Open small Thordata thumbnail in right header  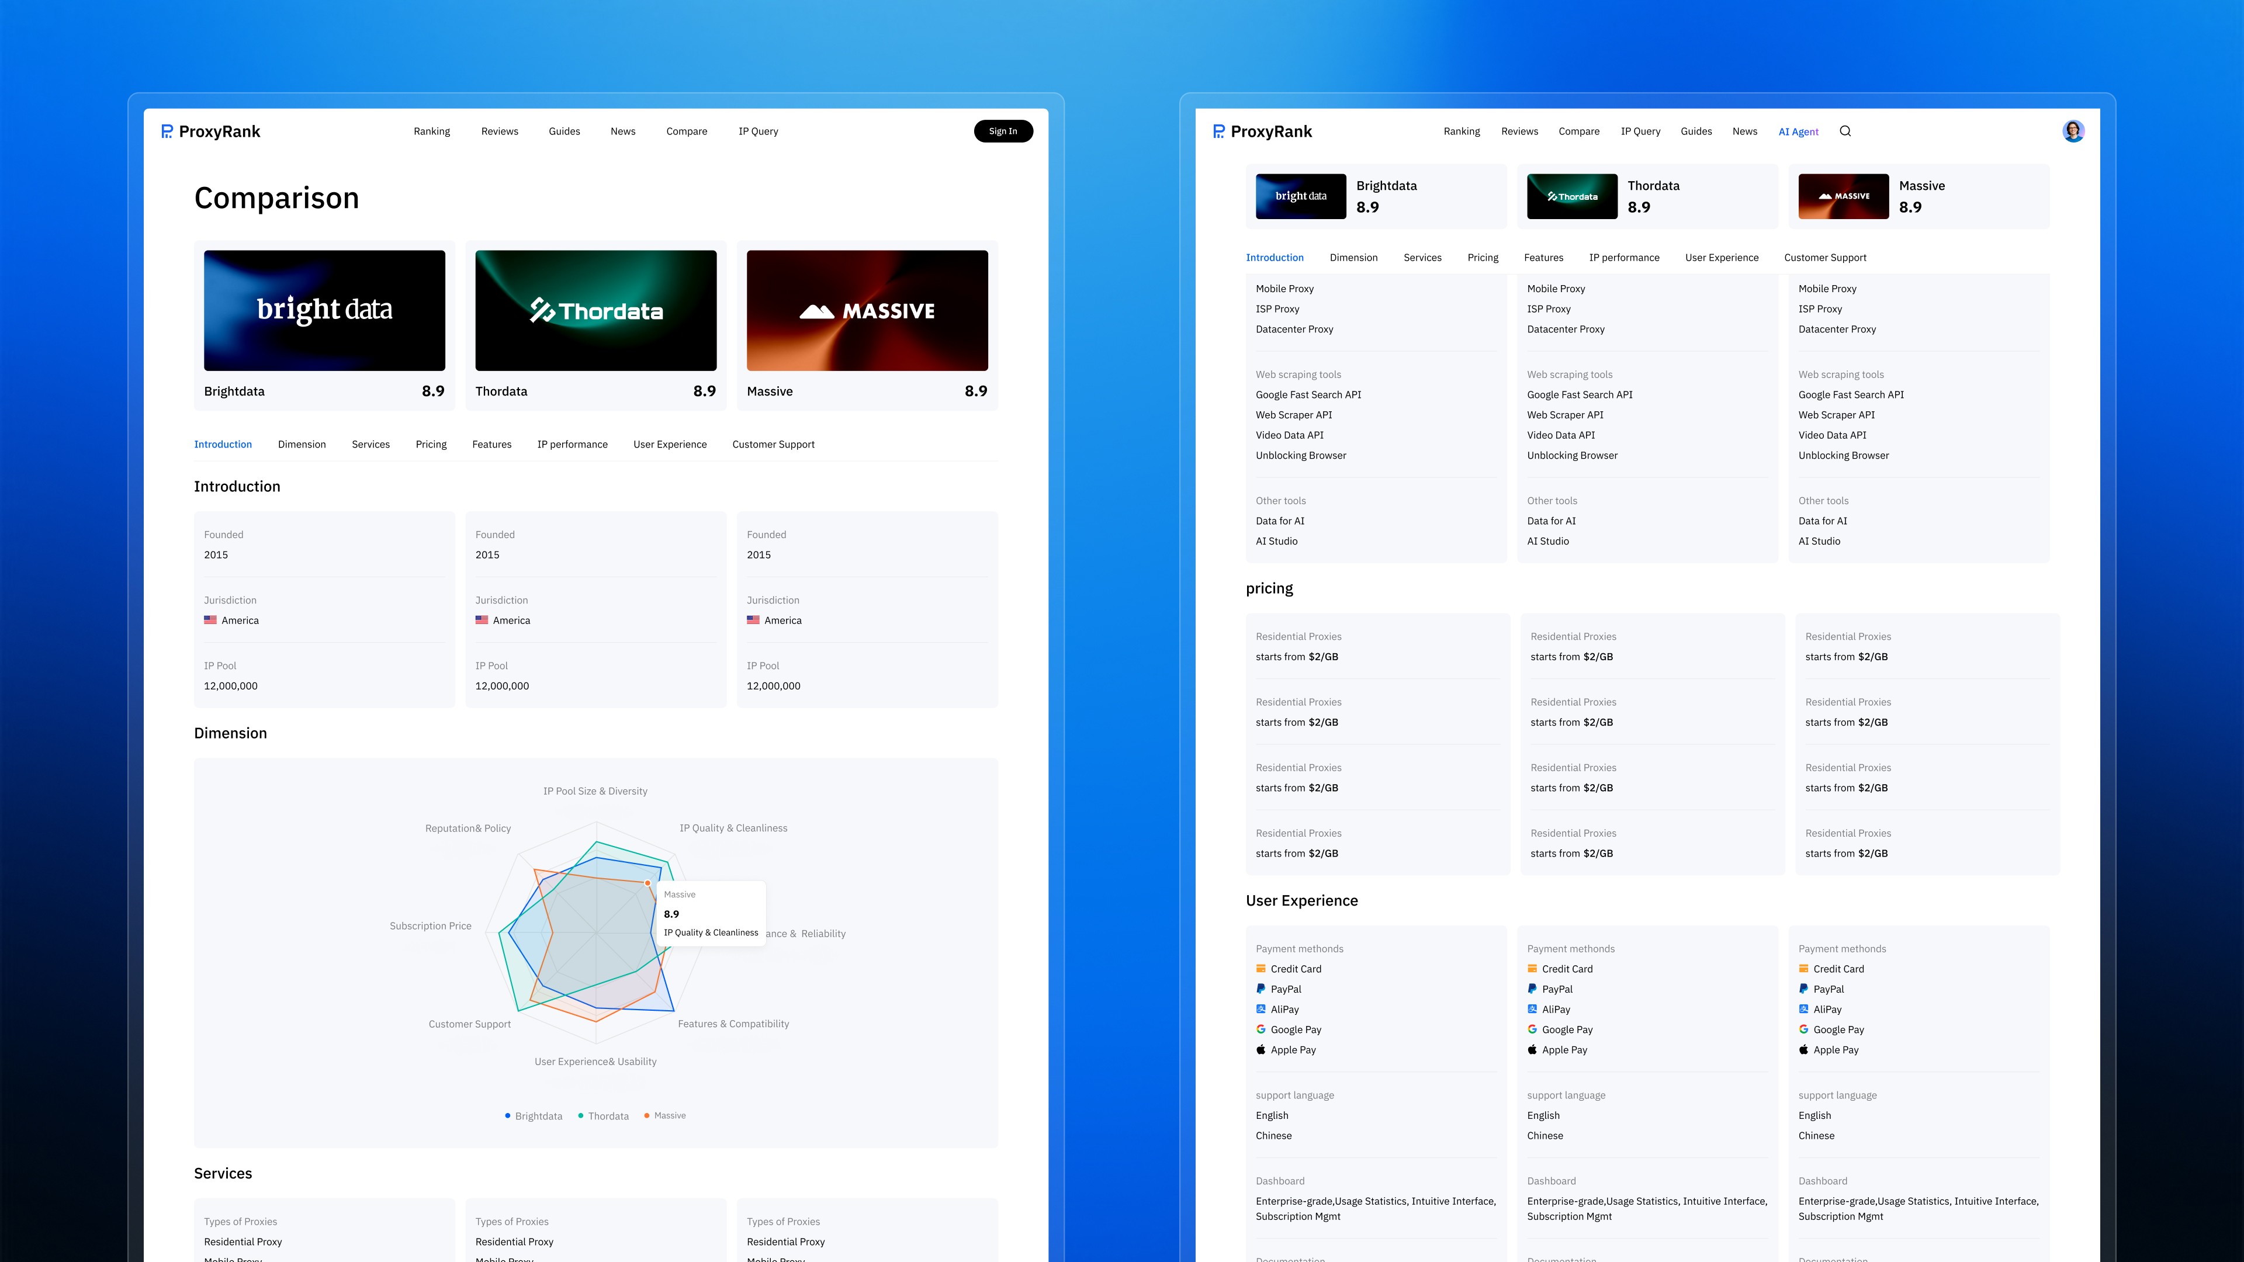(1571, 196)
